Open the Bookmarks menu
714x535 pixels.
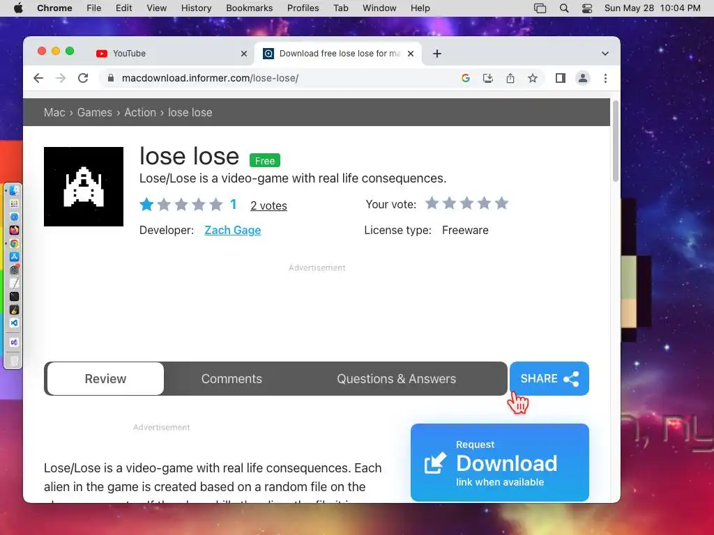(249, 8)
